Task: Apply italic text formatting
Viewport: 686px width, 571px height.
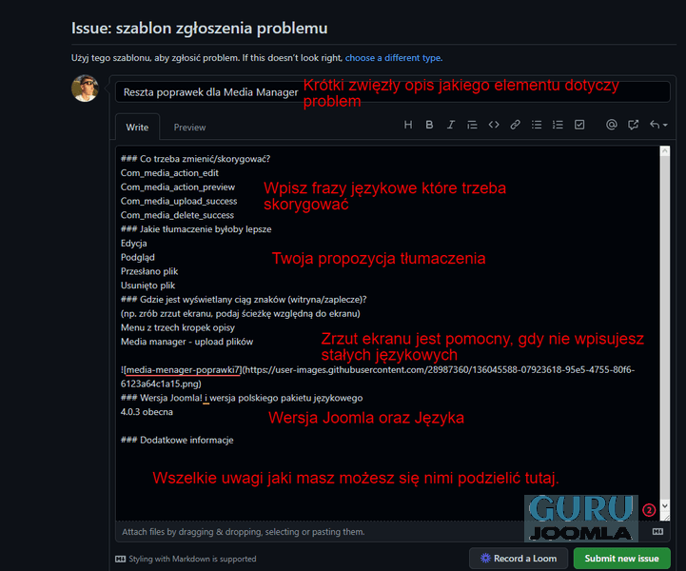Action: [x=451, y=125]
